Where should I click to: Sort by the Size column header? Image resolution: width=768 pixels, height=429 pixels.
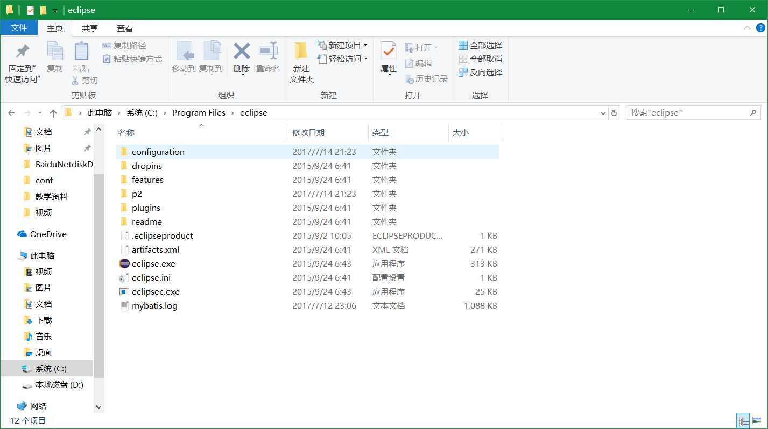point(475,132)
